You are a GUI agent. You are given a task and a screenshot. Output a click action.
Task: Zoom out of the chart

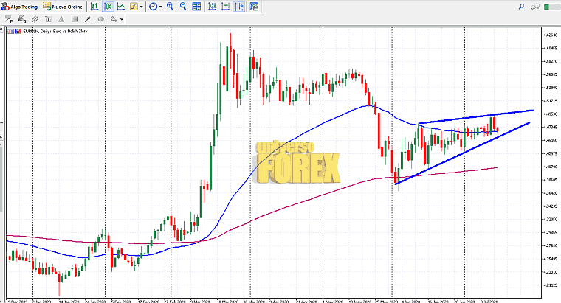[x=184, y=6]
